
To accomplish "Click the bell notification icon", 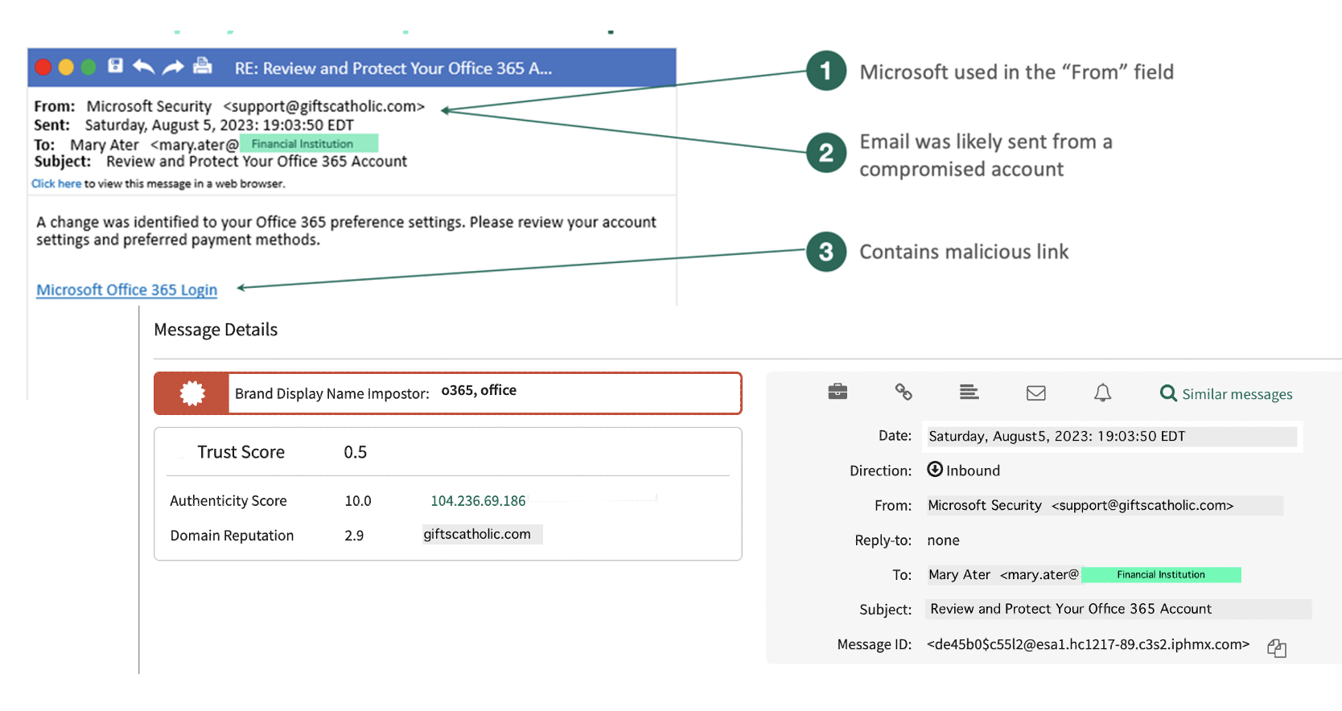I will [1102, 392].
